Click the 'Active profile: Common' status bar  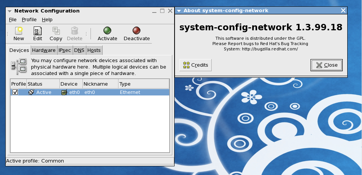pyautogui.click(x=90, y=161)
